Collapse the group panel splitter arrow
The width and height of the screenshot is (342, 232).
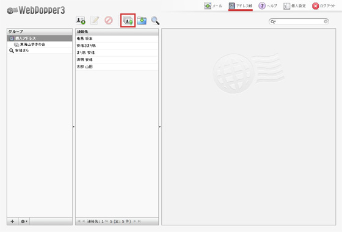pos(73,126)
